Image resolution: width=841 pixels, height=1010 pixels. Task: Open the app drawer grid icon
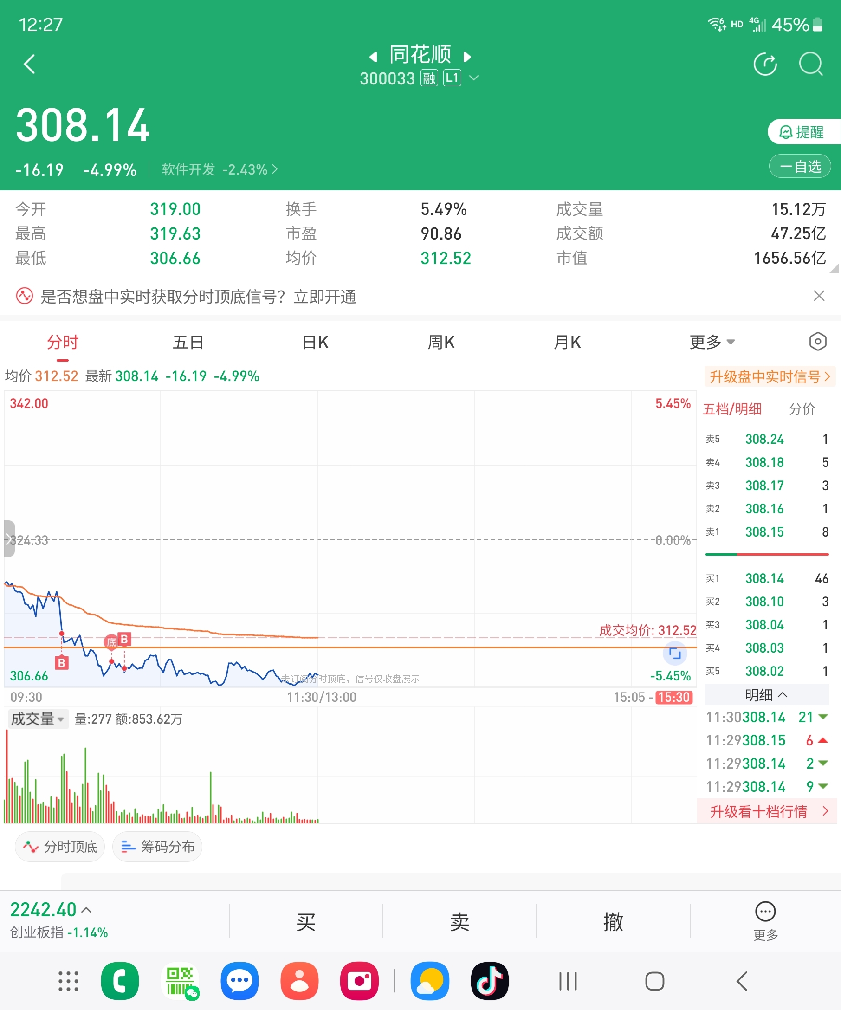pos(68,981)
